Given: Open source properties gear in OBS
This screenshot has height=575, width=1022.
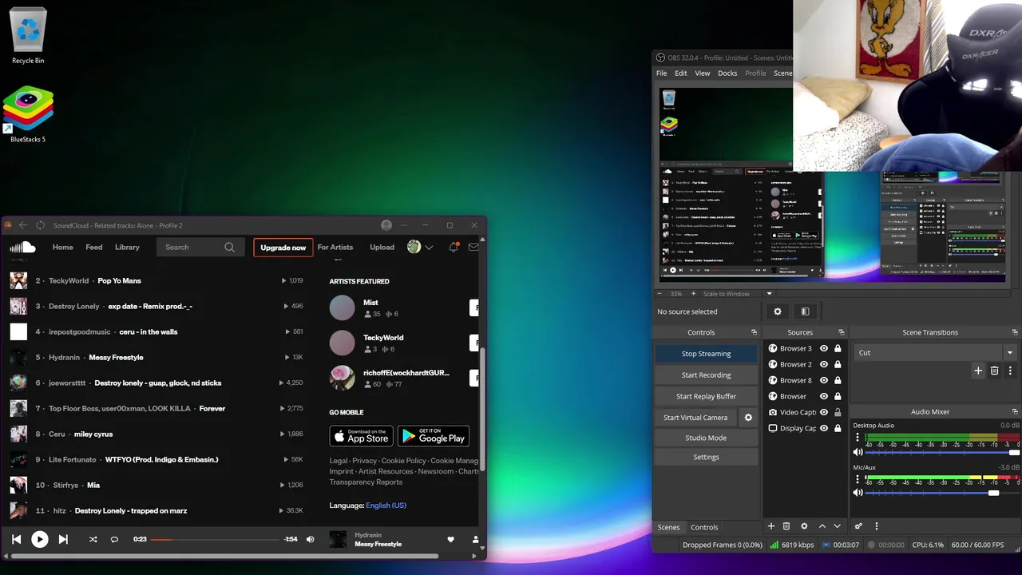Looking at the screenshot, I should [x=777, y=311].
